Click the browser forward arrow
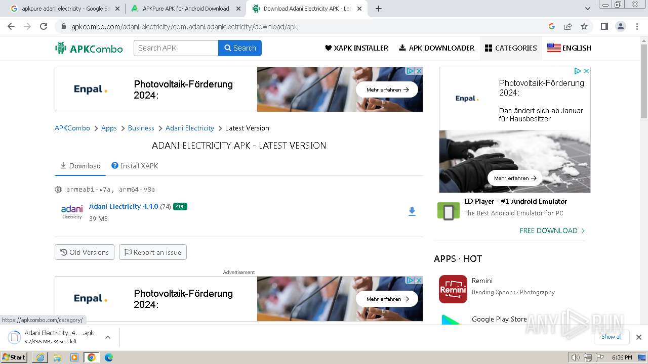This screenshot has height=364, width=648. point(27,26)
